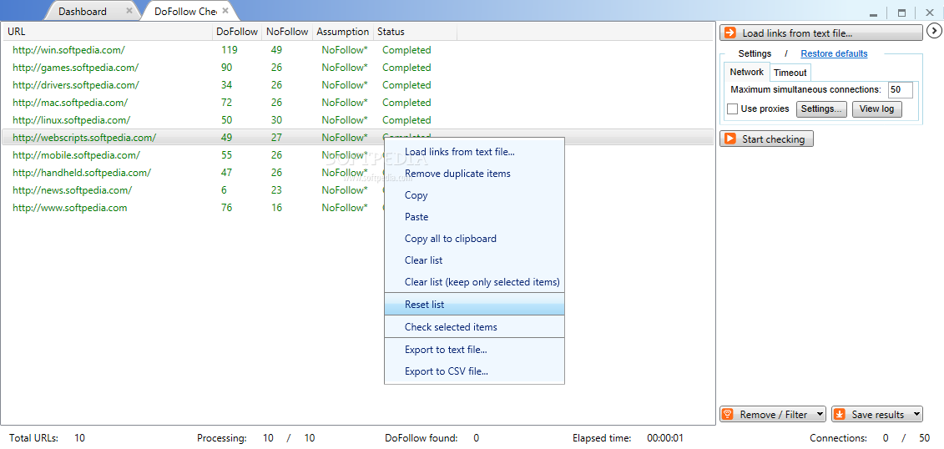Screen dimensions: 944x449
Task: Click the orange download icon on Save results
Action: [x=840, y=414]
